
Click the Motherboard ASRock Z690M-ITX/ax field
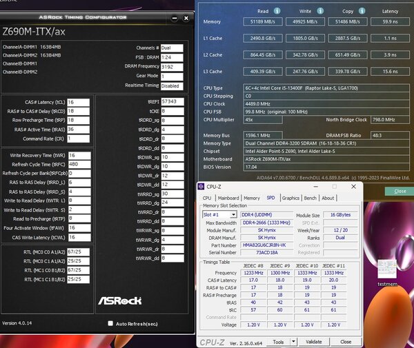point(326,159)
